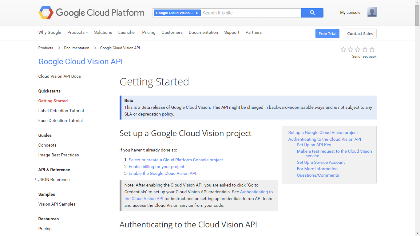The height and width of the screenshot is (236, 420).
Task: Click the Samples sidebar heading
Action: tap(47, 194)
